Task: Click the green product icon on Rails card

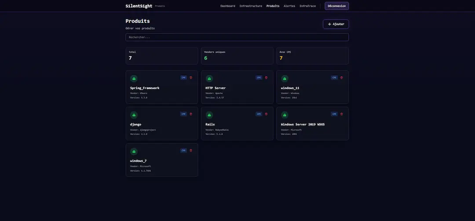Action: [209, 115]
